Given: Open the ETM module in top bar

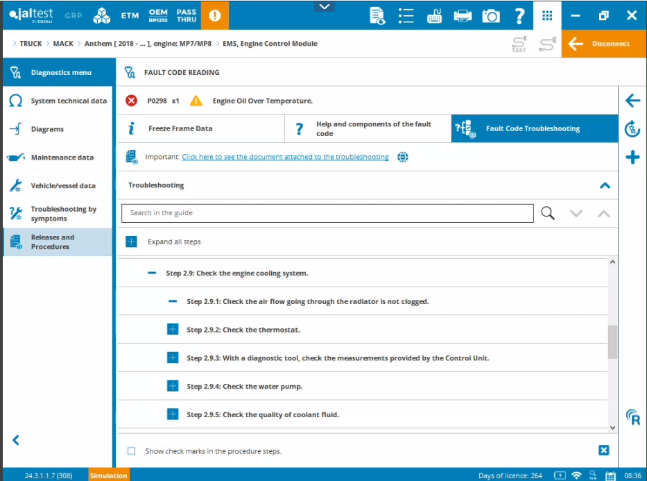Looking at the screenshot, I should (x=130, y=15).
